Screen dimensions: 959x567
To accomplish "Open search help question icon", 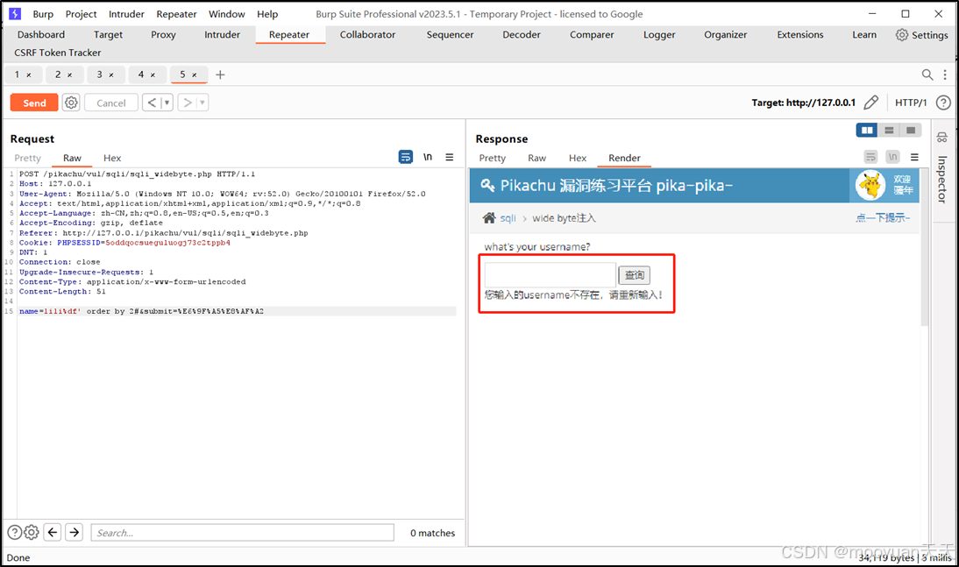I will coord(14,532).
